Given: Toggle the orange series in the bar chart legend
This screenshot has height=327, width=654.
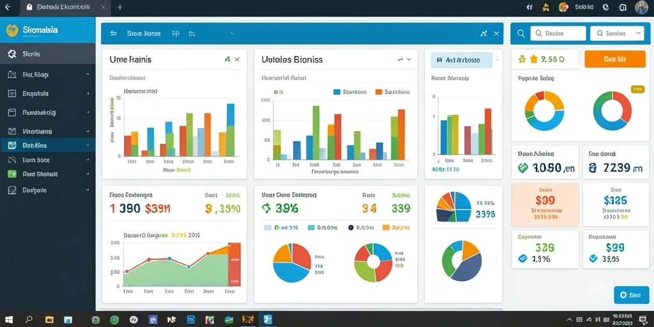Looking at the screenshot, I should pos(379,92).
